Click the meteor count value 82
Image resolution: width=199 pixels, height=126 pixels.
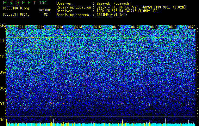(x=46, y=14)
